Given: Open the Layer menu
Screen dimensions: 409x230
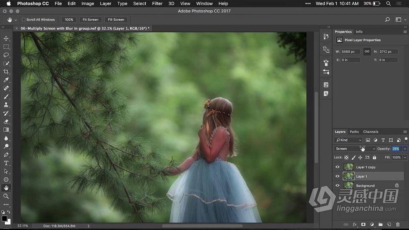Looking at the screenshot, I should [106, 4].
